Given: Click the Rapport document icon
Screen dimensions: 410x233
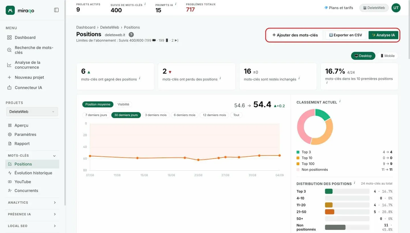Looking at the screenshot, I should coord(10,144).
